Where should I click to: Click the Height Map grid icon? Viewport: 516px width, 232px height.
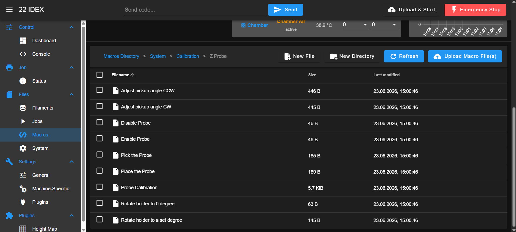(x=23, y=229)
